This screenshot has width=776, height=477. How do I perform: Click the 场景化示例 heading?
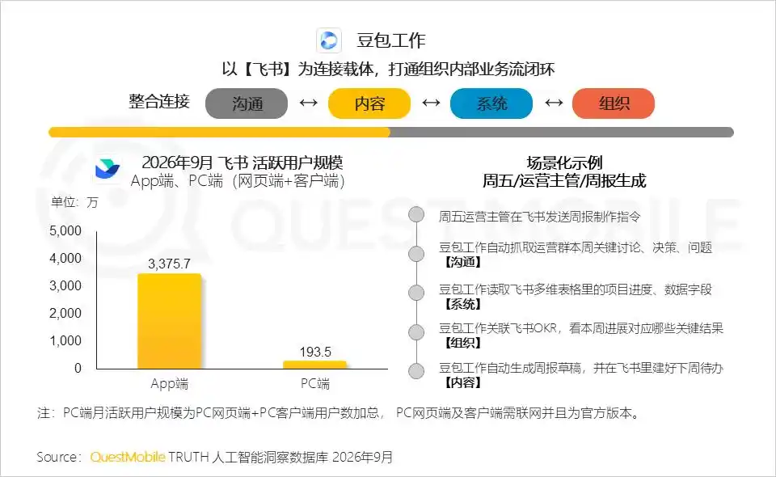pos(564,163)
